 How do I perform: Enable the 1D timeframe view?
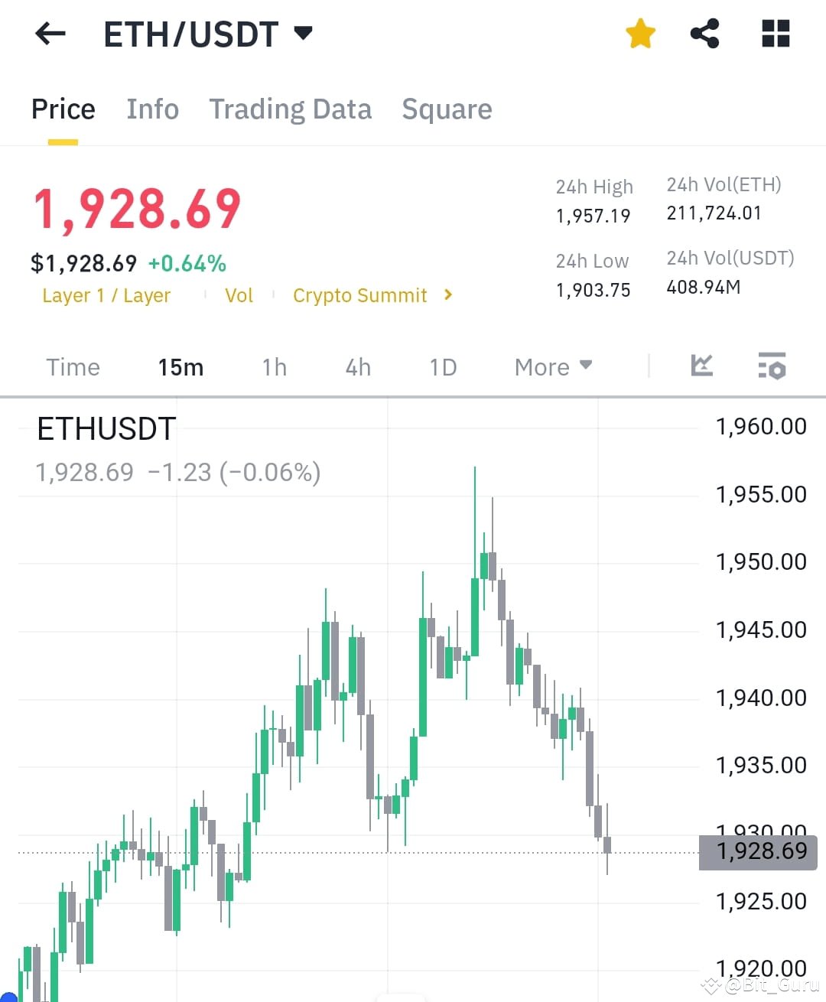[x=442, y=367]
